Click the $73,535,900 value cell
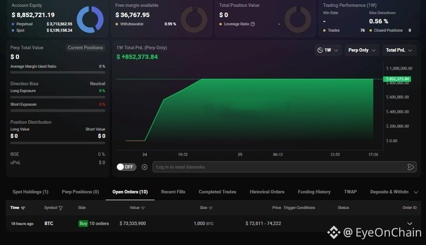Screen dimensions: 426x245 point(133,224)
